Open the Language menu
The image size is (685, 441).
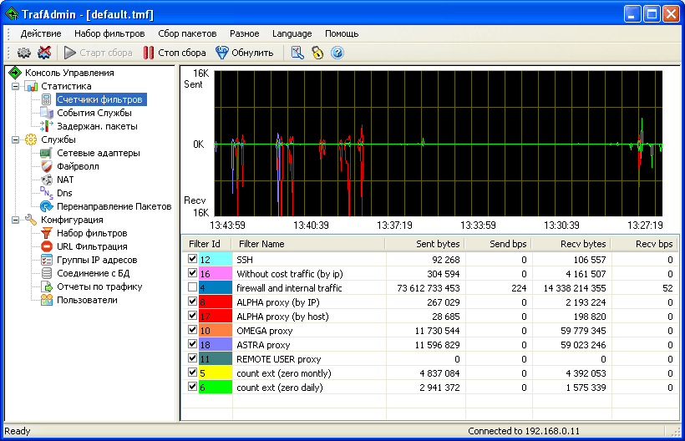292,33
